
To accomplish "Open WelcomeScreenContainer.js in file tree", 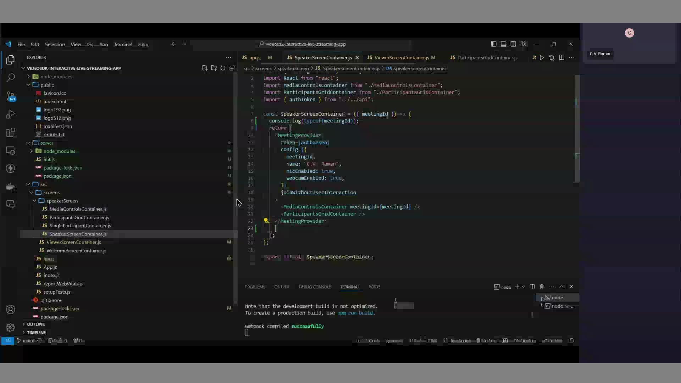I will (x=76, y=250).
